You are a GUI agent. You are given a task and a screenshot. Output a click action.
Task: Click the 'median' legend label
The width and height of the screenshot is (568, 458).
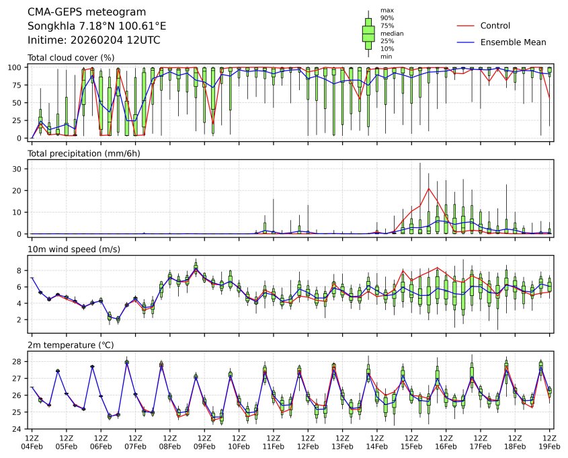[x=392, y=34]
